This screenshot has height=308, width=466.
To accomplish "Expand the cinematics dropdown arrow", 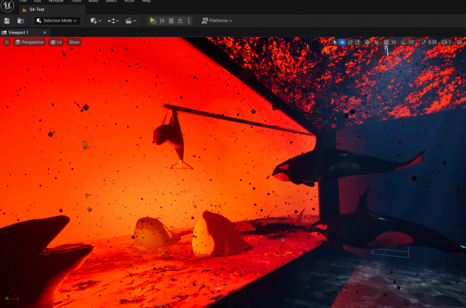I will click(135, 21).
